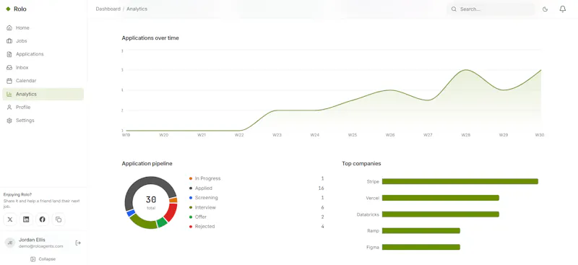Open the Home icon in sidebar

click(9, 28)
